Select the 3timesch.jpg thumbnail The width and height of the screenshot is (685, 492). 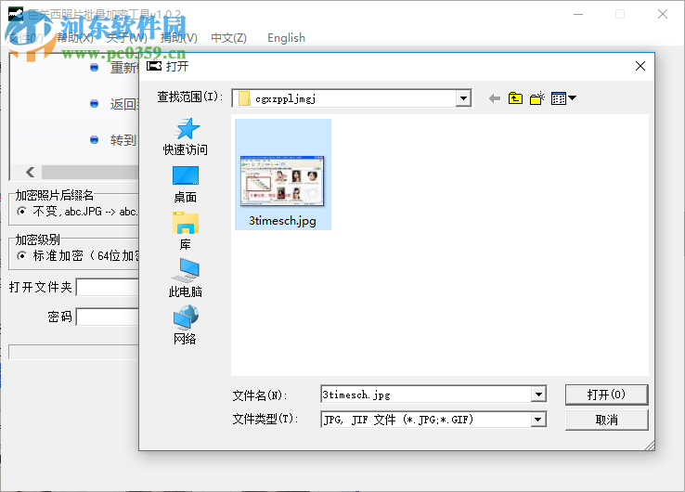coord(283,180)
